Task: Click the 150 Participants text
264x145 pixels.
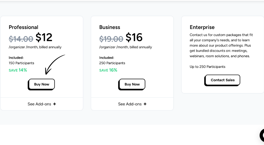Action: [x=21, y=63]
